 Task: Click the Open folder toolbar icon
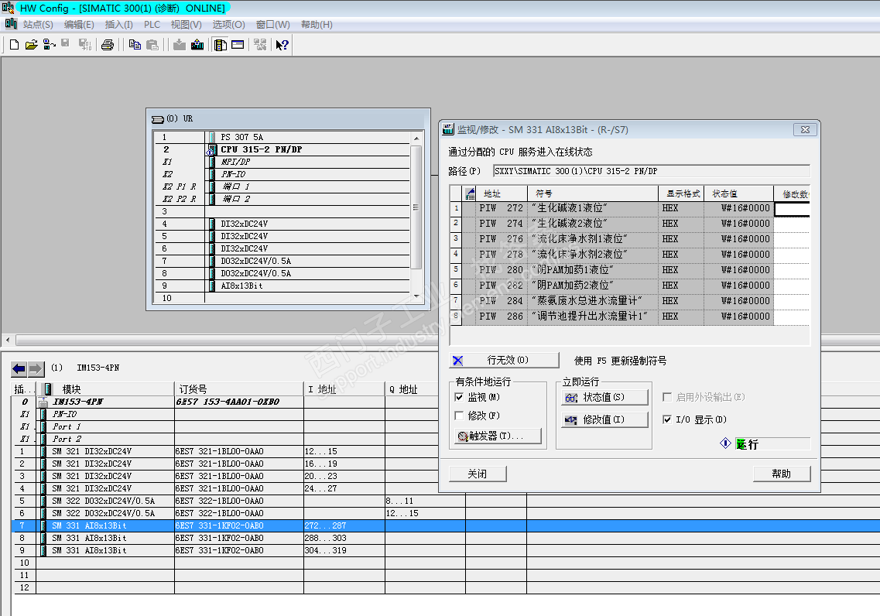[32, 45]
